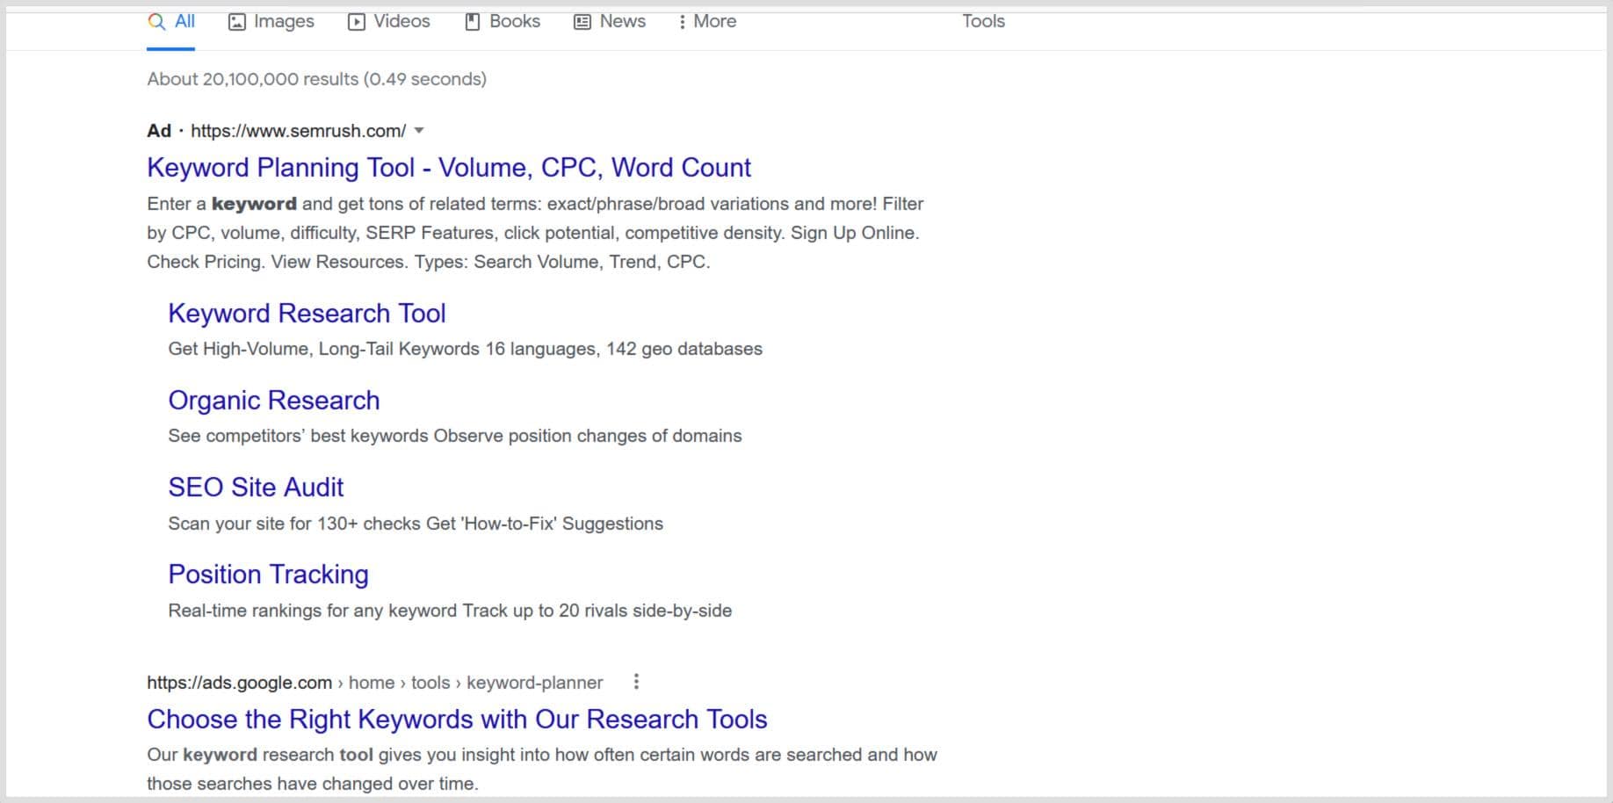
Task: Switch to the All results tab
Action: point(171,21)
